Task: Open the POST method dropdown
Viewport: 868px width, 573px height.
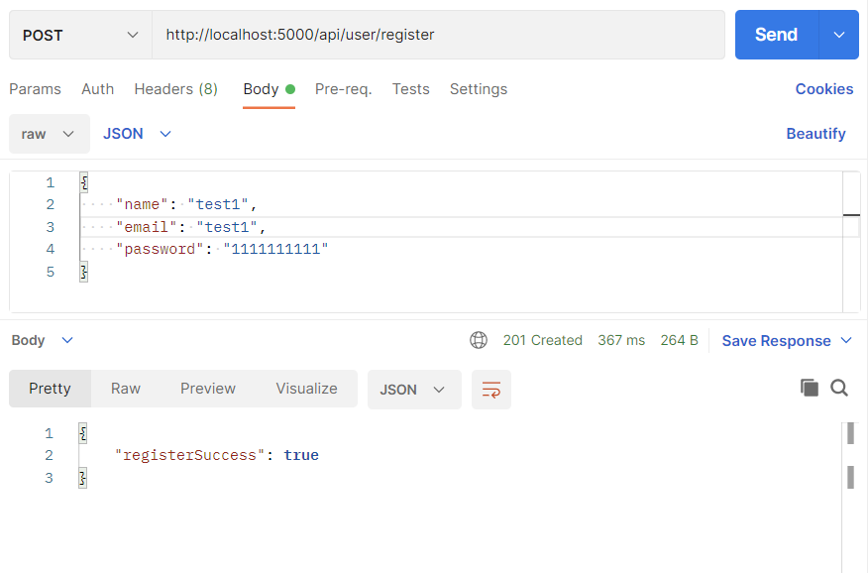Action: pyautogui.click(x=80, y=35)
